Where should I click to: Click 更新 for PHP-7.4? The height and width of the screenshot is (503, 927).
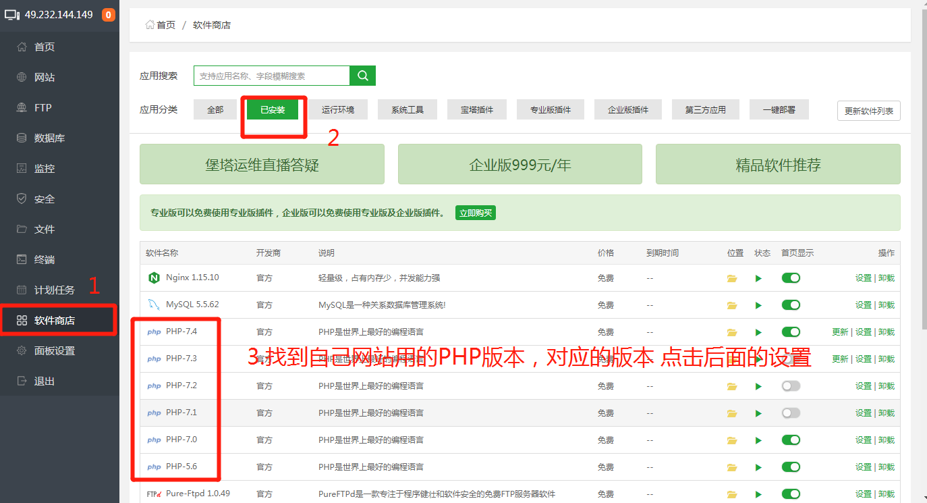840,332
